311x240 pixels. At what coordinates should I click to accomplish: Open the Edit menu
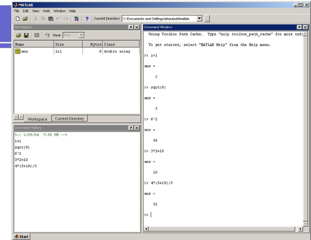[x=26, y=11]
